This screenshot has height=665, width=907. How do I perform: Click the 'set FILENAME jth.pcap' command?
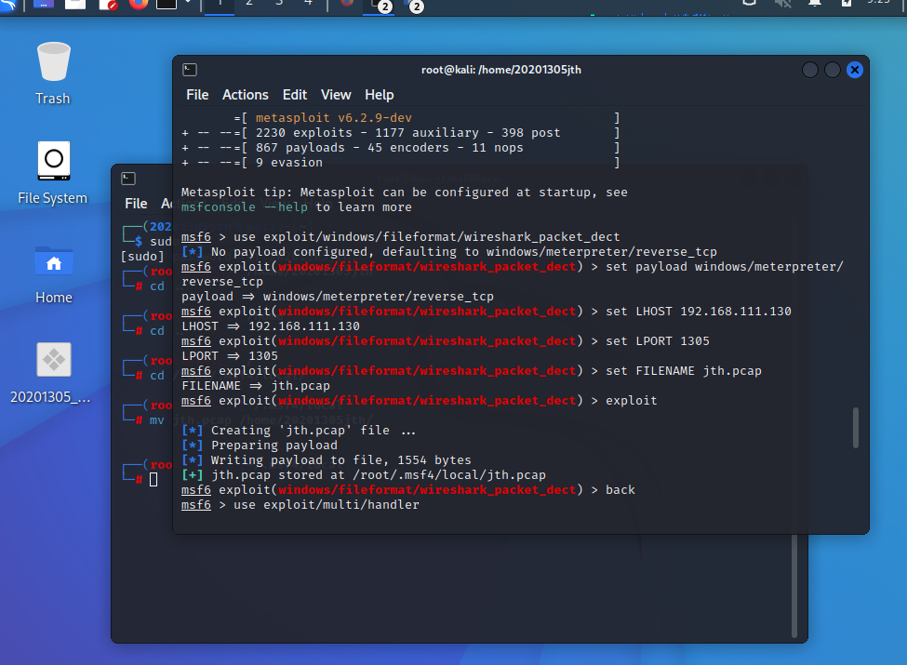point(683,371)
